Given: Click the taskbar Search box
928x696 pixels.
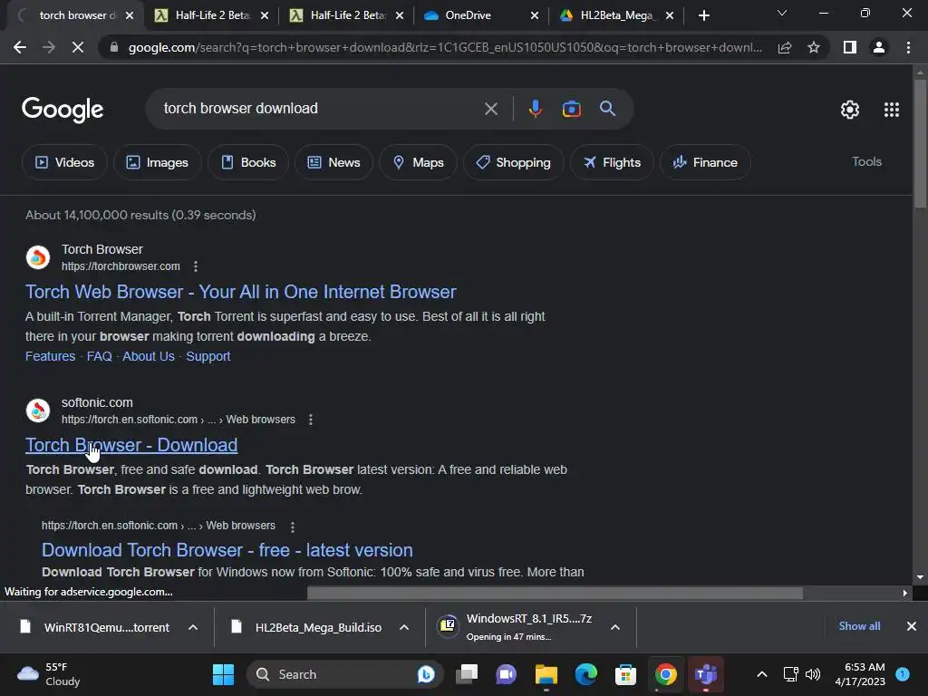Looking at the screenshot, I should (x=344, y=674).
